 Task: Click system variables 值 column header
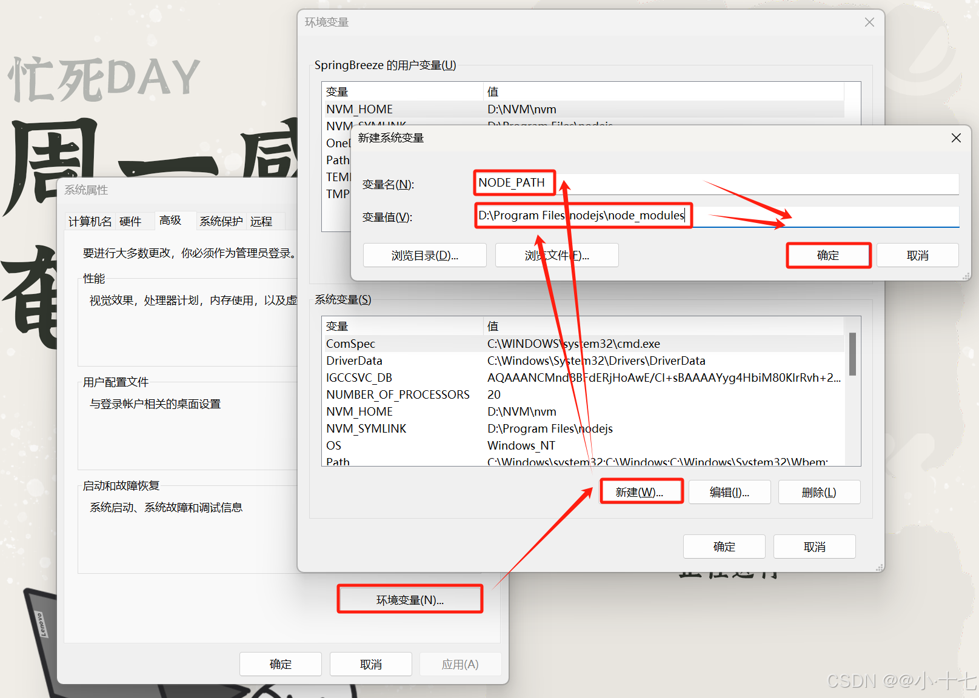pyautogui.click(x=664, y=326)
